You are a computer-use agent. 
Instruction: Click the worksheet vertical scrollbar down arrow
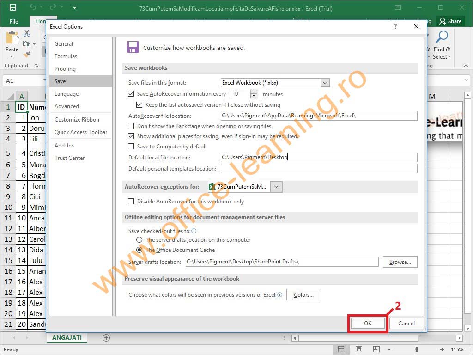coord(467,328)
